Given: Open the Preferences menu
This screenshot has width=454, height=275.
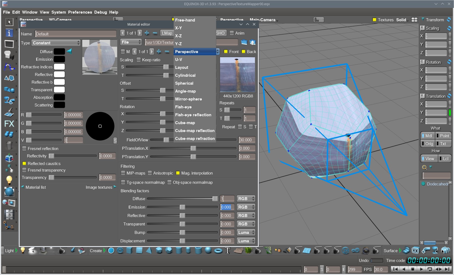Looking at the screenshot, I should pyautogui.click(x=80, y=12).
